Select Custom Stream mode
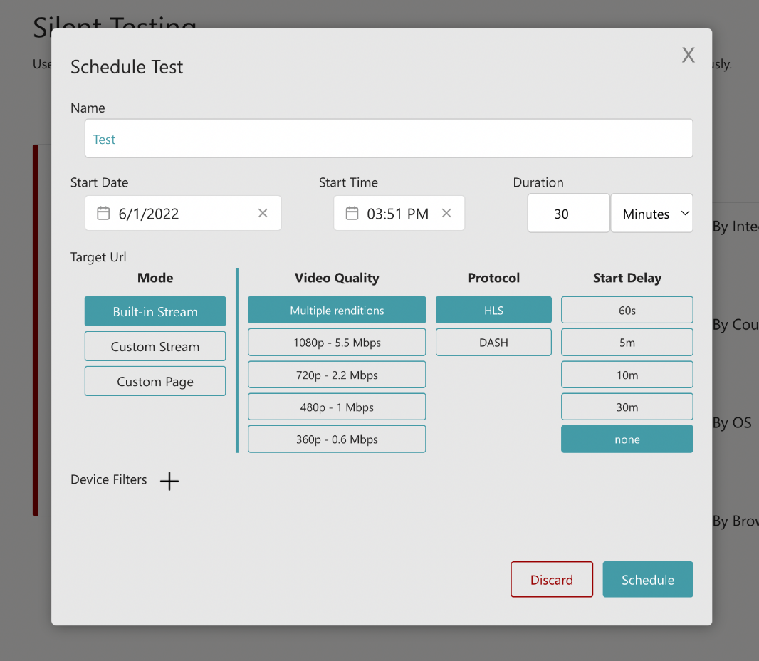This screenshot has height=661, width=759. point(155,346)
